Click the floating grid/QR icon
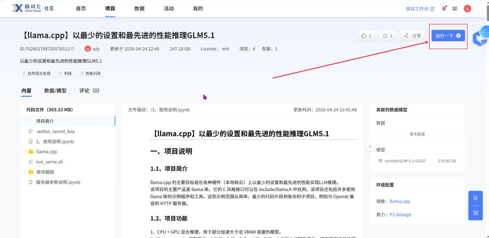The image size is (489, 238). click(x=475, y=213)
